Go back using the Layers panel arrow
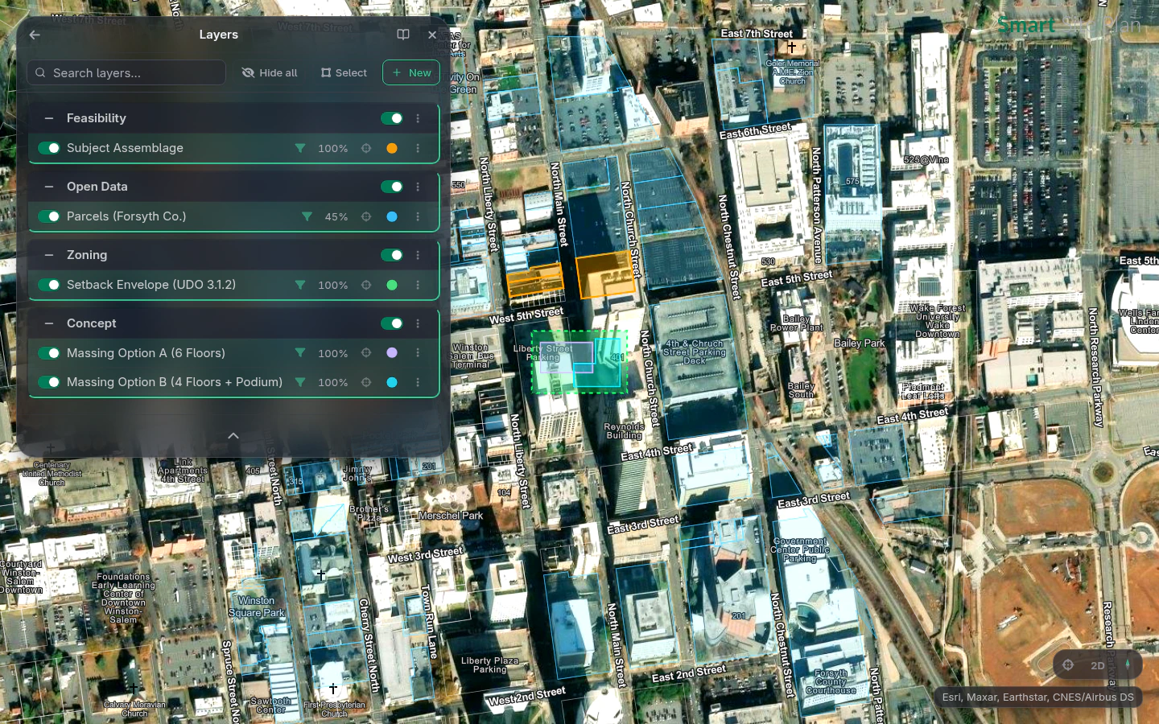 [x=35, y=35]
